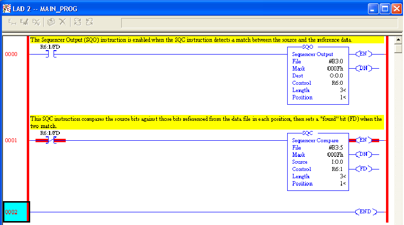Click the SQO Mask value 000Fh
Screen dimensions: 404x225
pos(335,69)
